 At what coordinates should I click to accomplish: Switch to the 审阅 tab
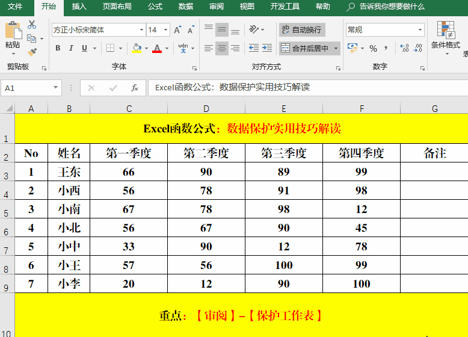point(217,7)
